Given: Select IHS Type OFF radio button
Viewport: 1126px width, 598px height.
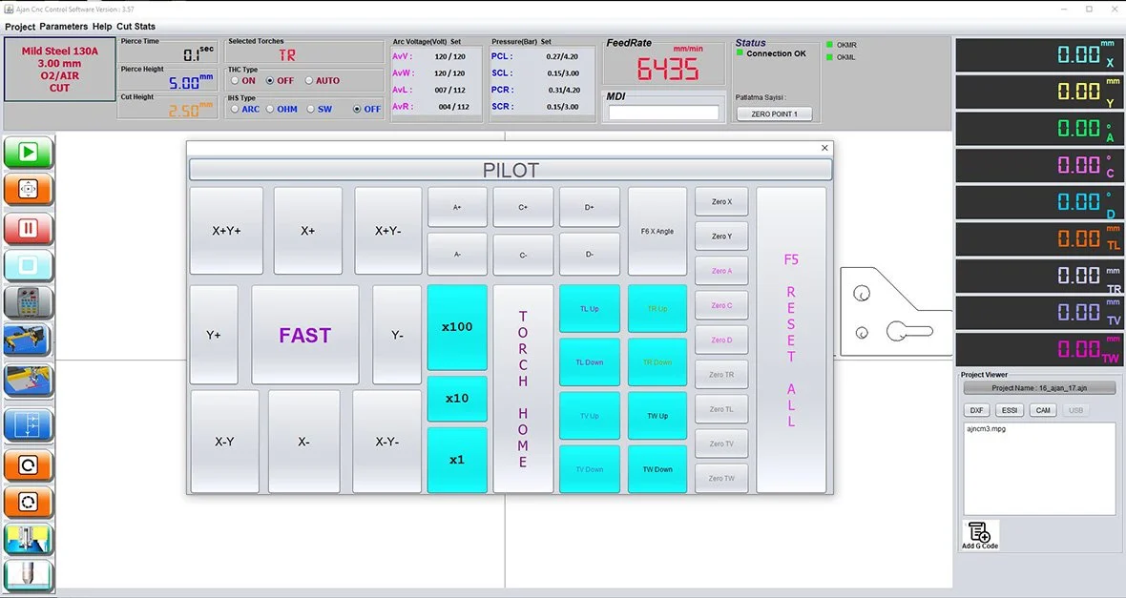Looking at the screenshot, I should point(357,109).
